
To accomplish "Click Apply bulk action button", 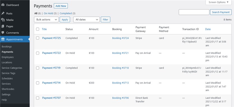I will (x=65, y=20).
